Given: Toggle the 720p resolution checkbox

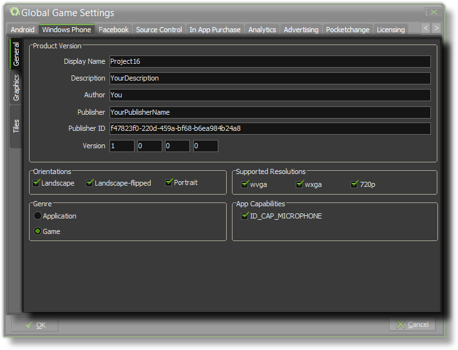Looking at the screenshot, I should tap(354, 184).
